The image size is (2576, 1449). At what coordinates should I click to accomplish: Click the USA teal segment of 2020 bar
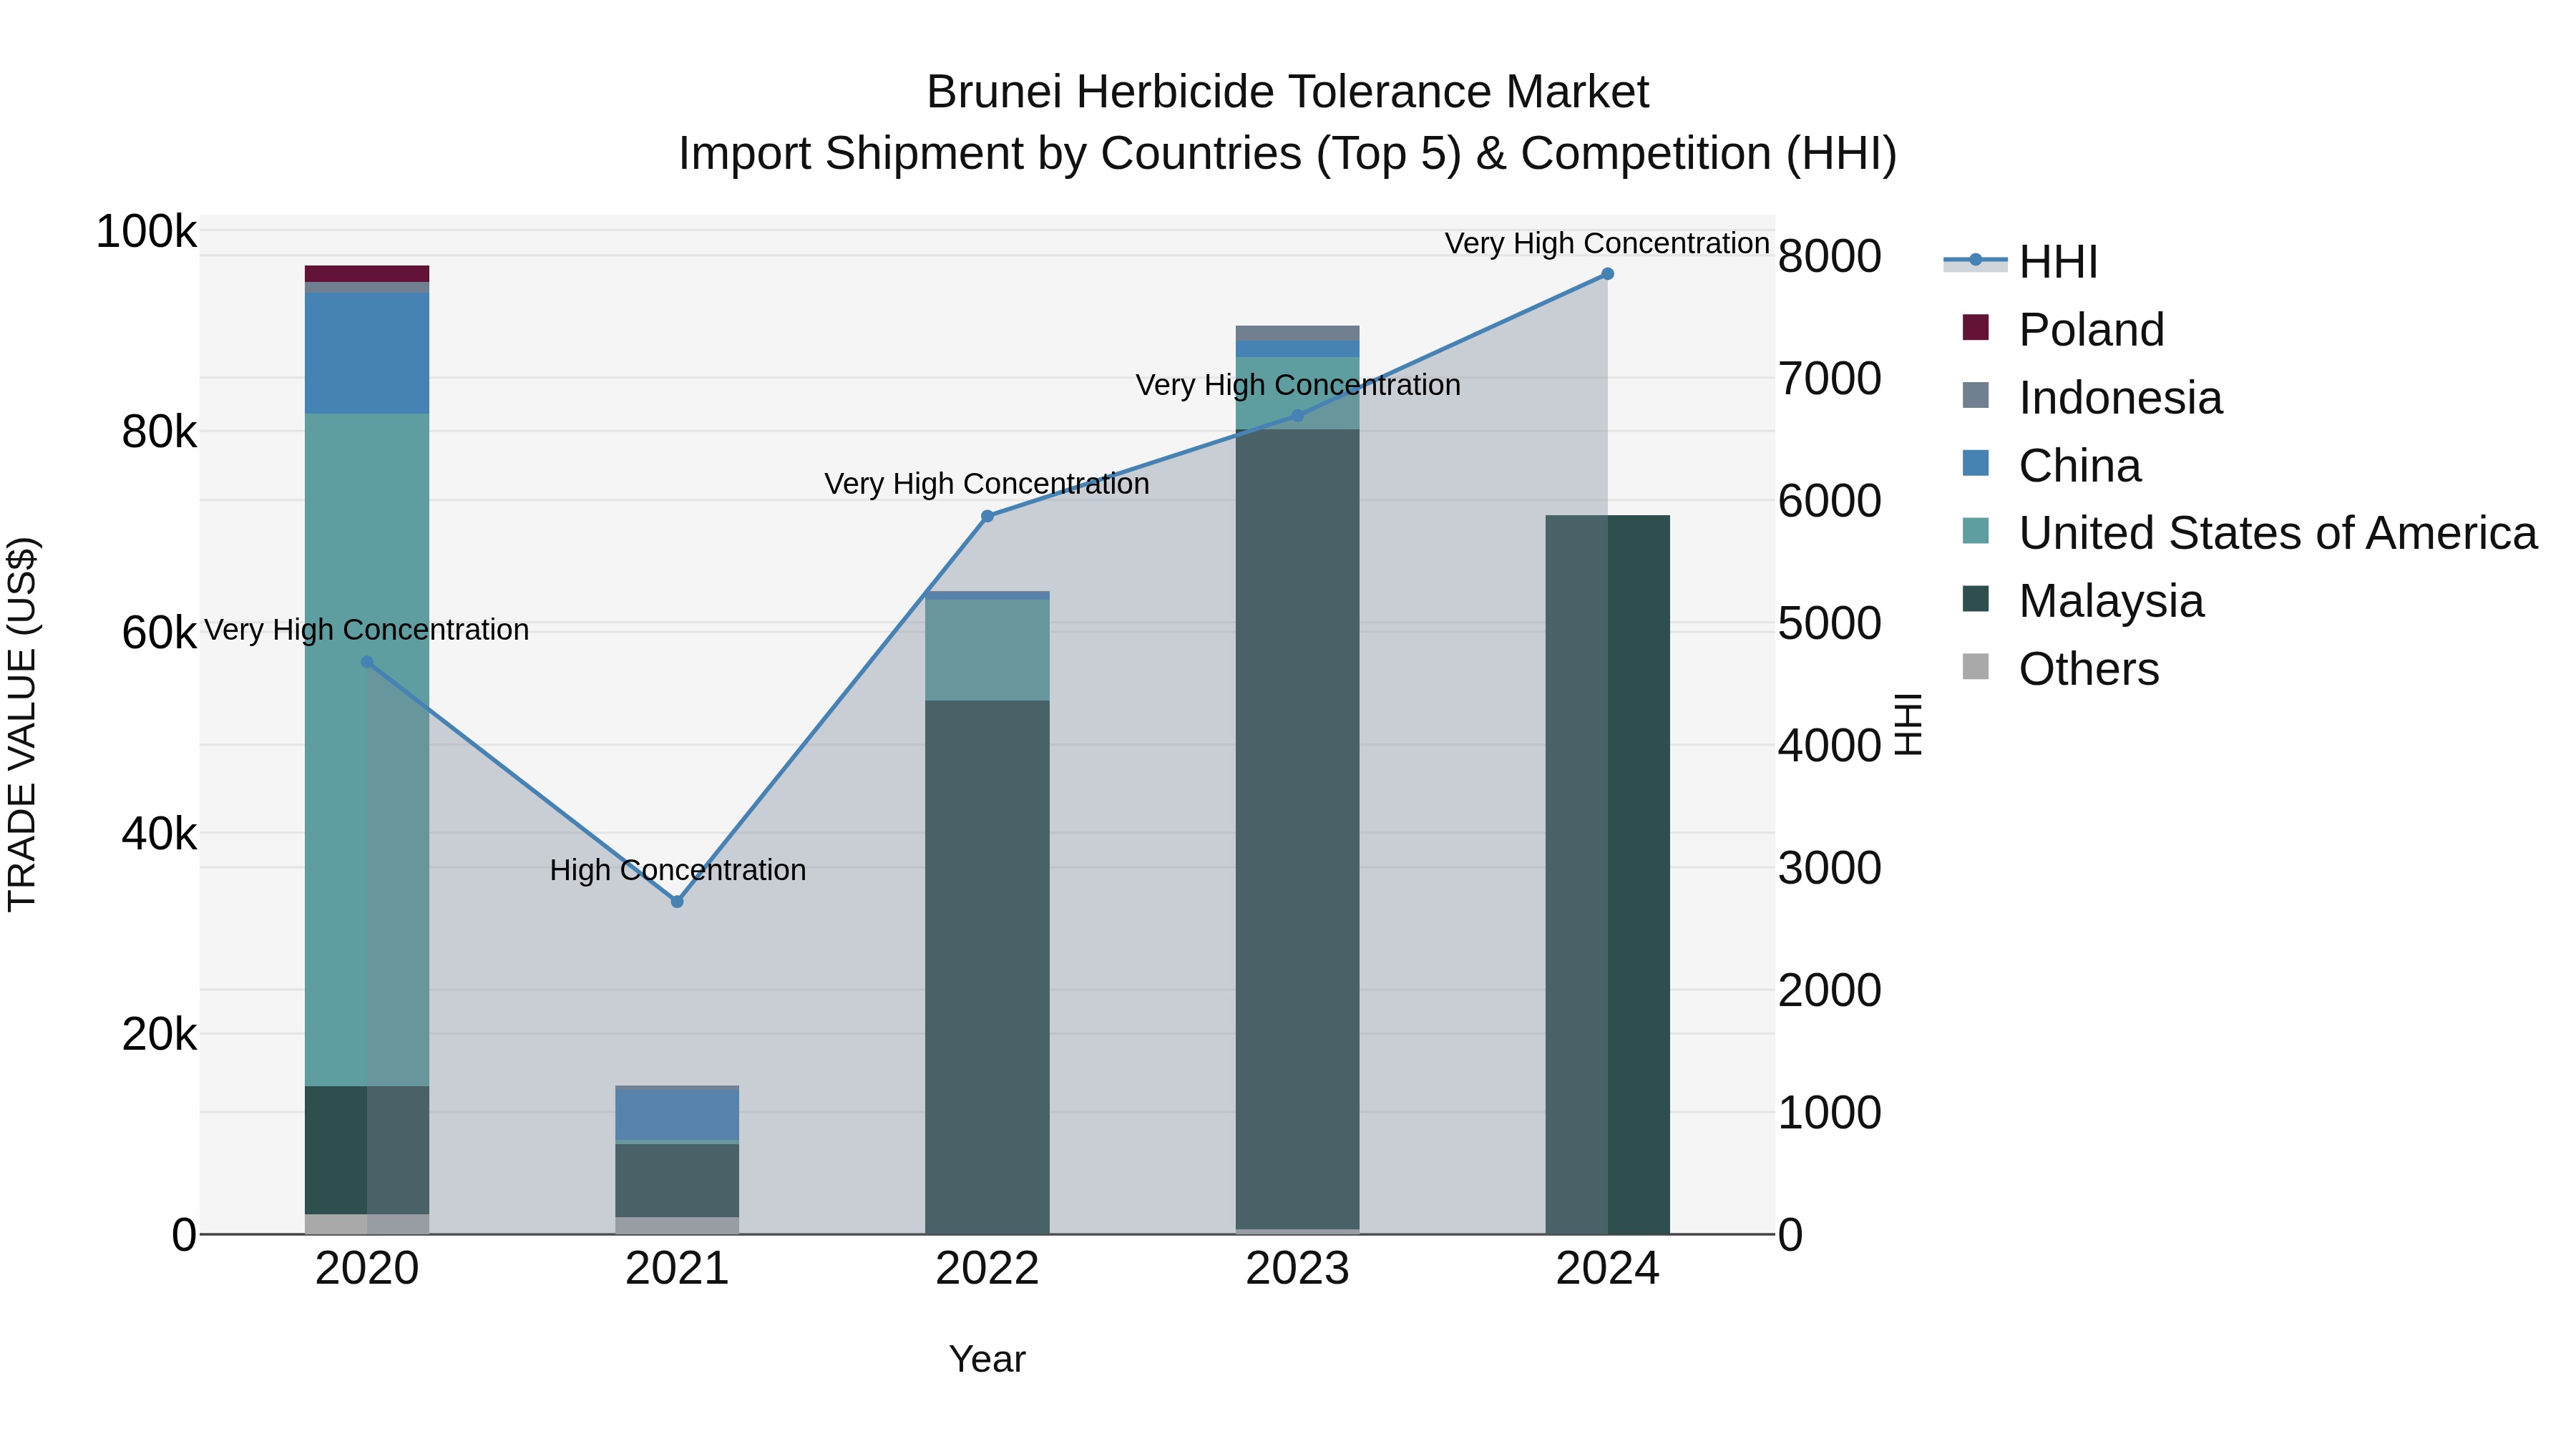[x=367, y=750]
